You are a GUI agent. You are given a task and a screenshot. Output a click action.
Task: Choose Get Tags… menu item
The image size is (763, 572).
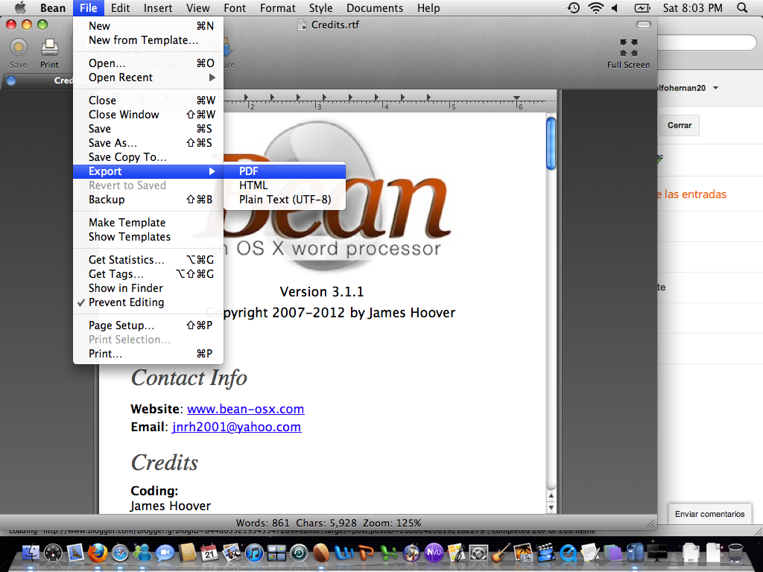(x=148, y=274)
